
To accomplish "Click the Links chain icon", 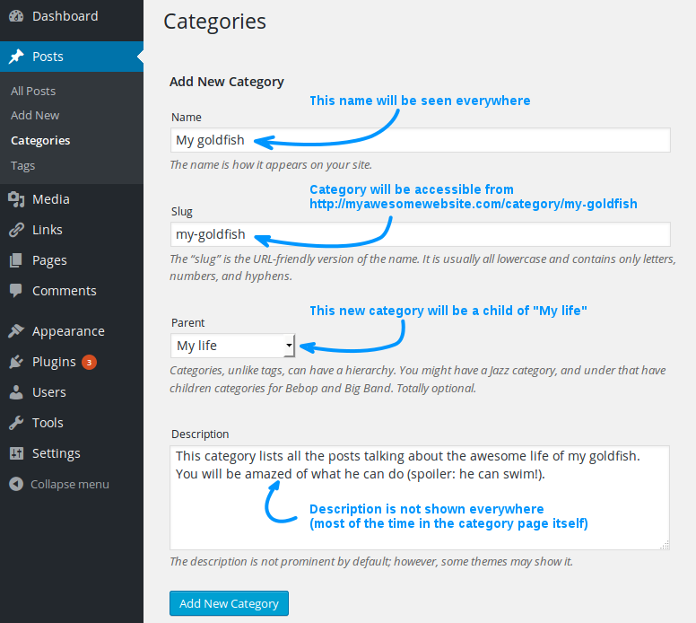I will click(x=16, y=230).
